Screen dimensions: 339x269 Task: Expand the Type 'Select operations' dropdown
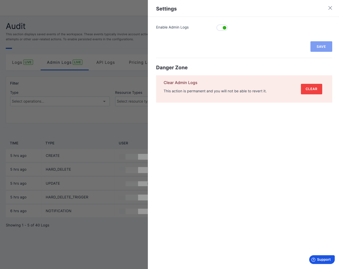[60, 101]
